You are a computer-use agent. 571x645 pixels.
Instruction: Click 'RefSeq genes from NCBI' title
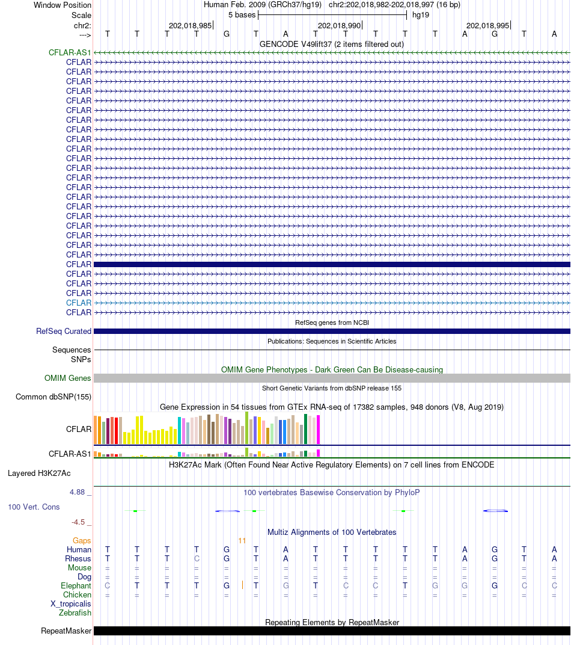pyautogui.click(x=332, y=322)
